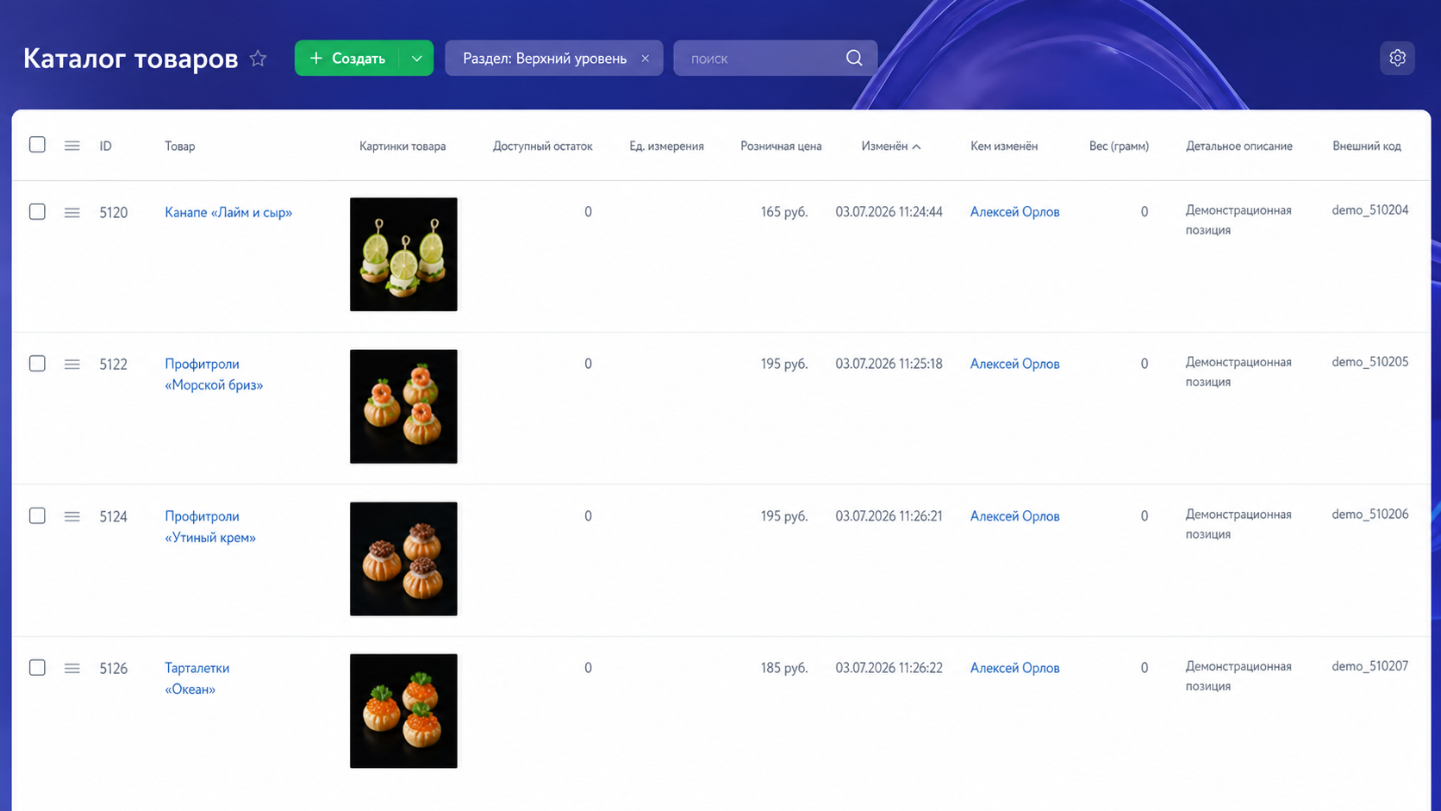Sort by Доступный остаток column header

click(542, 146)
